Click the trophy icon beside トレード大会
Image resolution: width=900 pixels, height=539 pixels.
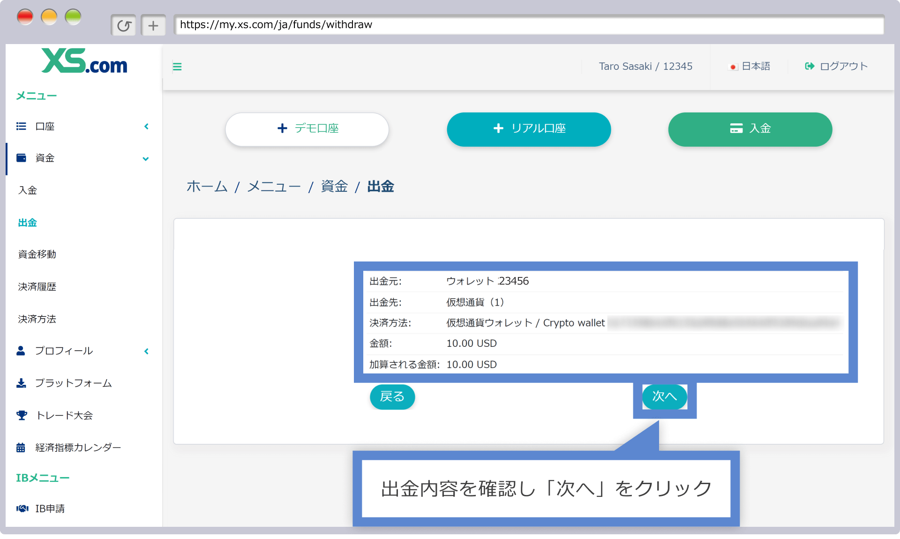tap(22, 415)
